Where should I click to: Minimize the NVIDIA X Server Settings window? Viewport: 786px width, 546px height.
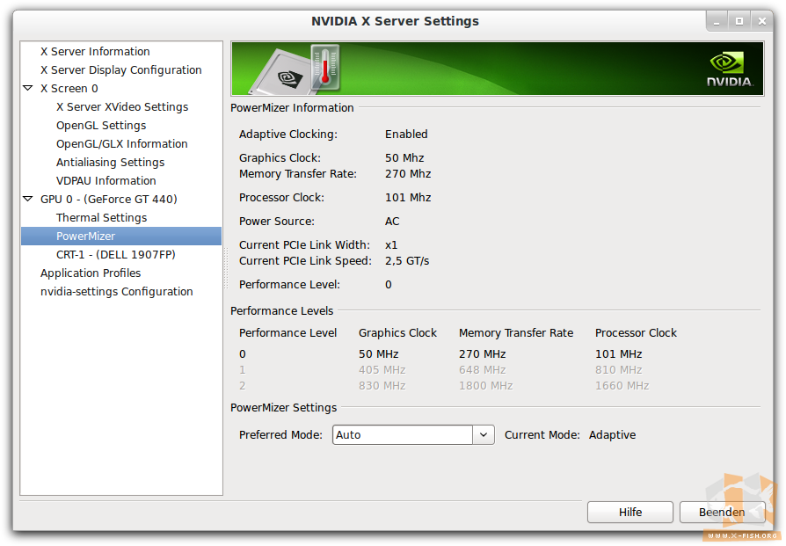(x=717, y=22)
